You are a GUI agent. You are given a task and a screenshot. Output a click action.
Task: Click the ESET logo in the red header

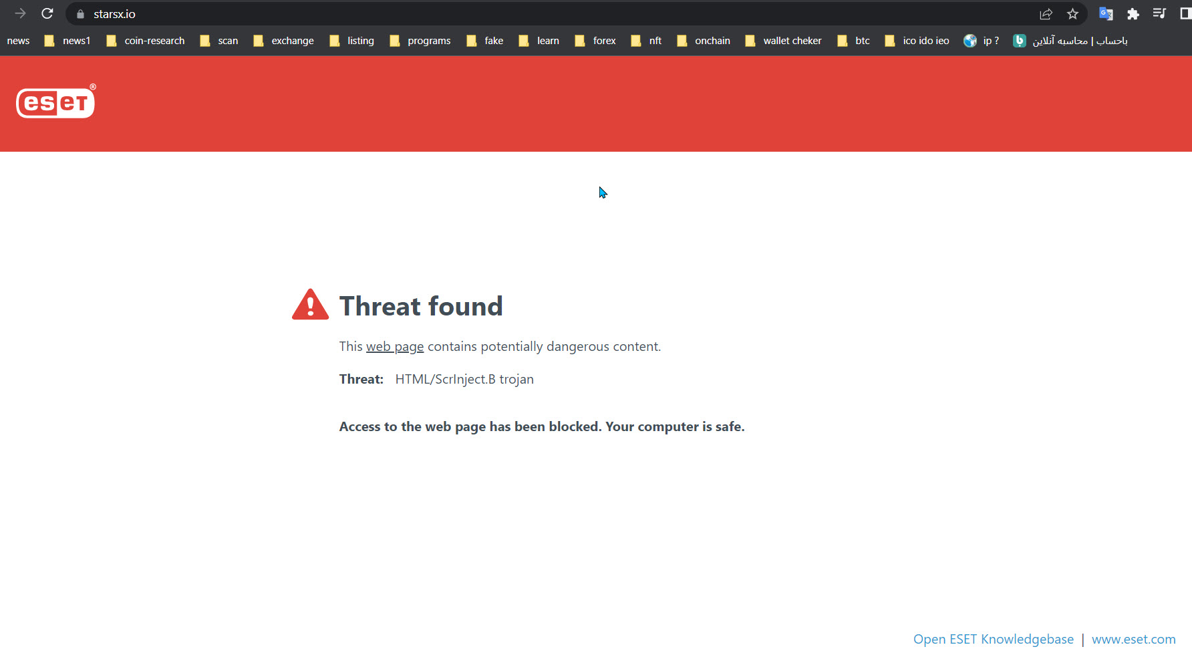pyautogui.click(x=56, y=102)
